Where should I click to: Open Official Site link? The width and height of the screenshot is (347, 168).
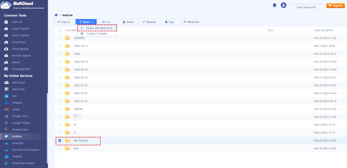pos(192,22)
